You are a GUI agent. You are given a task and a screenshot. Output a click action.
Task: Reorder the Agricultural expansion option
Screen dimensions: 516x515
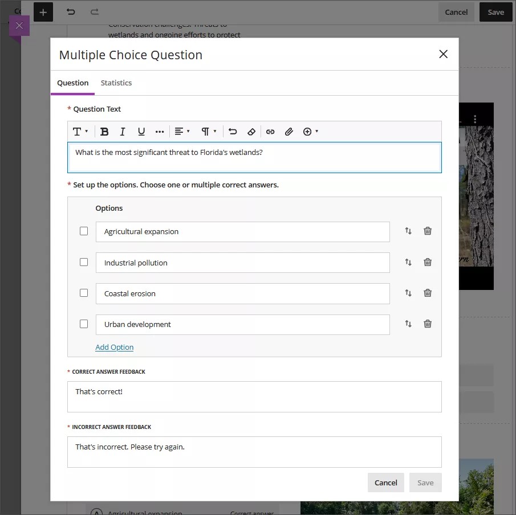409,231
